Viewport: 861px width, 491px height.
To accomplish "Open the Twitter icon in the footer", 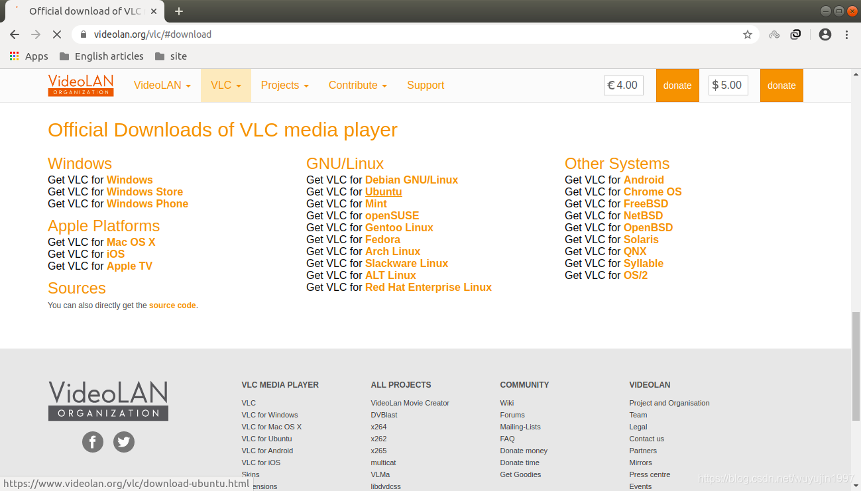I will (124, 442).
